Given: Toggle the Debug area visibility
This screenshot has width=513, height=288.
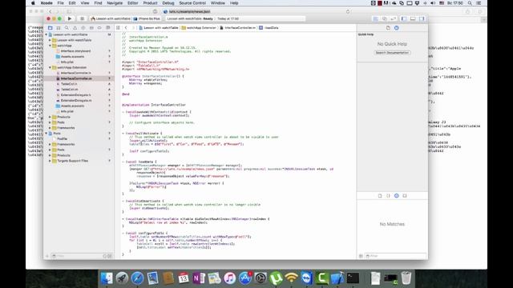Looking at the screenshot, I should tap(413, 18).
